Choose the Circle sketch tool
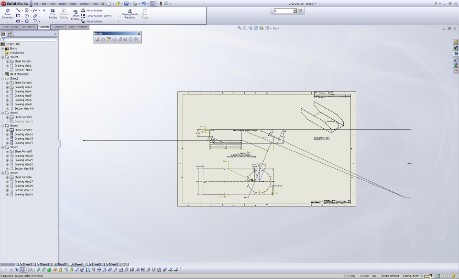 pyautogui.click(x=27, y=10)
